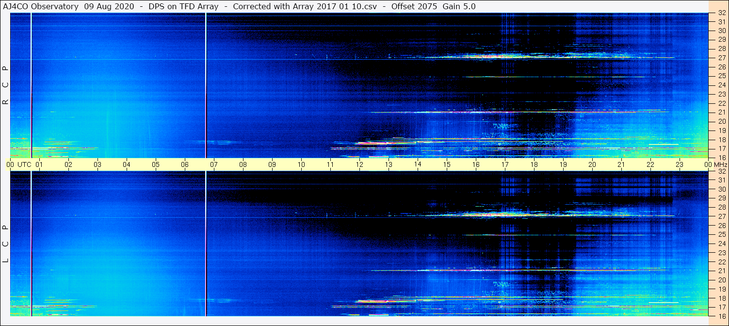The height and width of the screenshot is (326, 729).
Task: Click the 'L C P' vertical panel label
Action: (6, 244)
